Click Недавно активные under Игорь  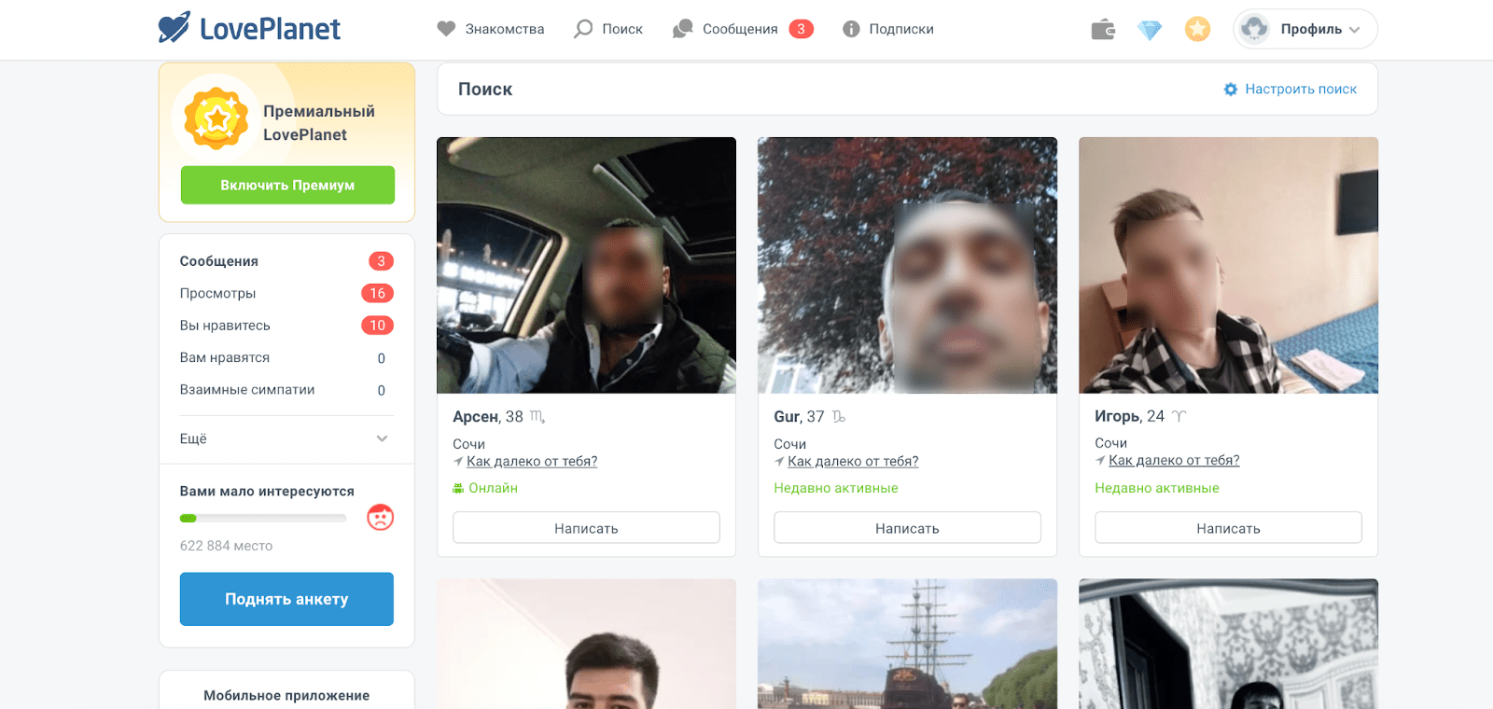pyautogui.click(x=1157, y=488)
